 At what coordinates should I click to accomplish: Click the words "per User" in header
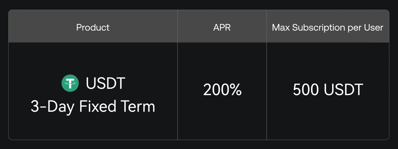365,27
